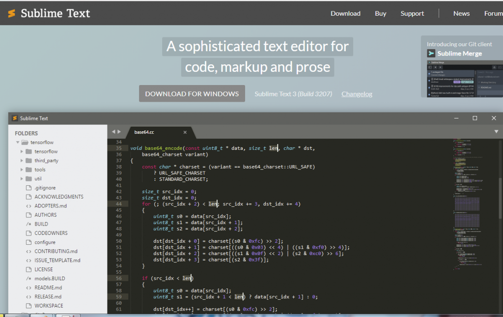
Task: Open ISSUE_TEMPLATE.md in sidebar
Action: point(58,260)
